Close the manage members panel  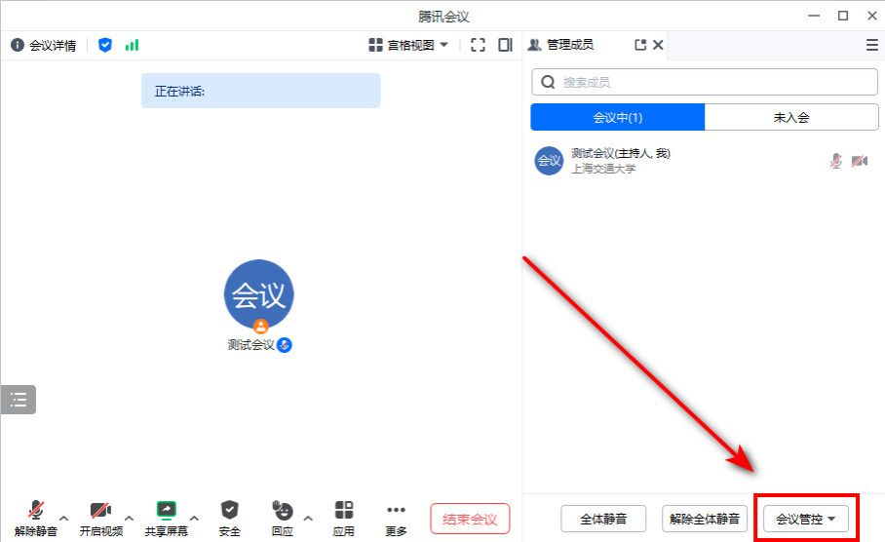coord(658,45)
